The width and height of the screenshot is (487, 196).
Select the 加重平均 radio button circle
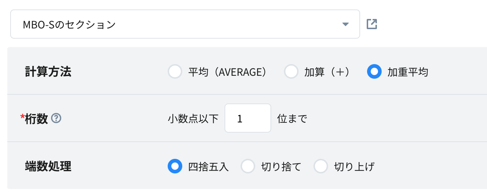click(374, 72)
